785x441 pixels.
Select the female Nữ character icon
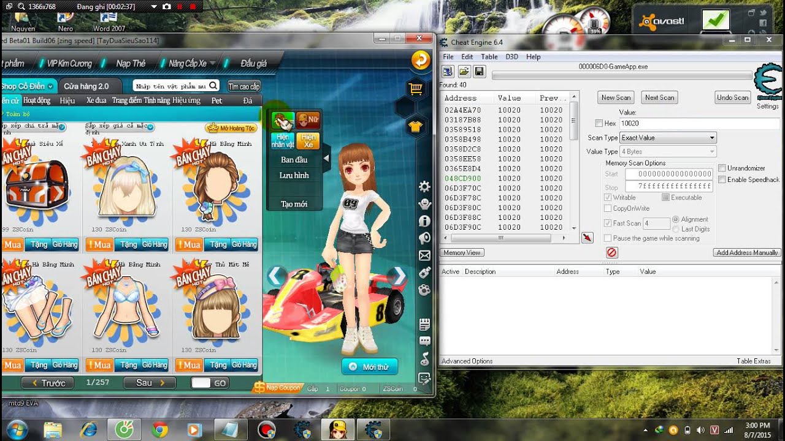(308, 120)
